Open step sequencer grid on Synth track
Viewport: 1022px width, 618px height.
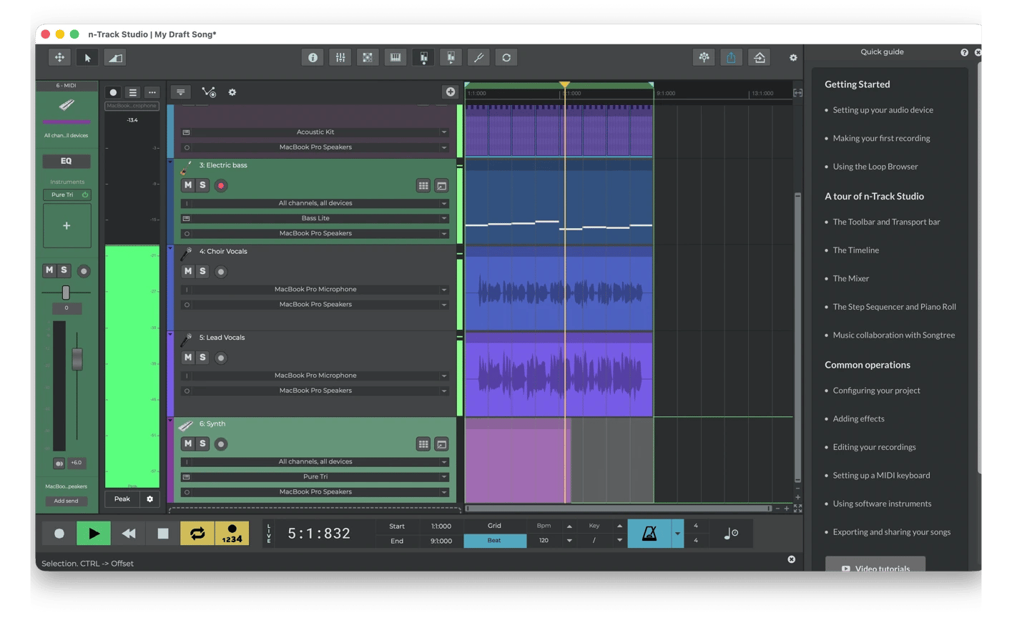pyautogui.click(x=423, y=444)
